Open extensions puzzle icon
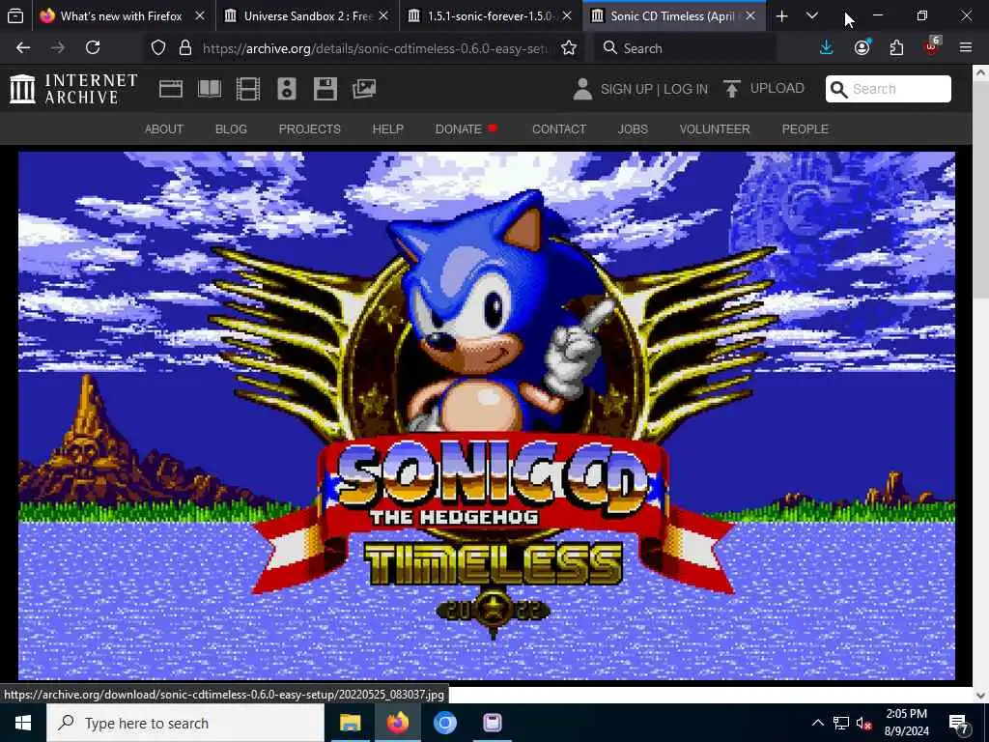This screenshot has height=742, width=989. (896, 48)
